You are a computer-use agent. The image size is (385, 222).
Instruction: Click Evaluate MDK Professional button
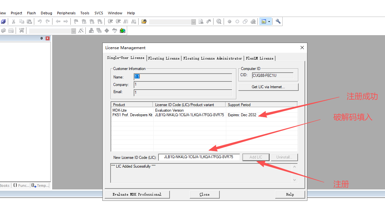click(137, 195)
